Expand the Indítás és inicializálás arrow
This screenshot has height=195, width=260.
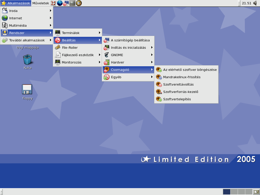click(152, 47)
